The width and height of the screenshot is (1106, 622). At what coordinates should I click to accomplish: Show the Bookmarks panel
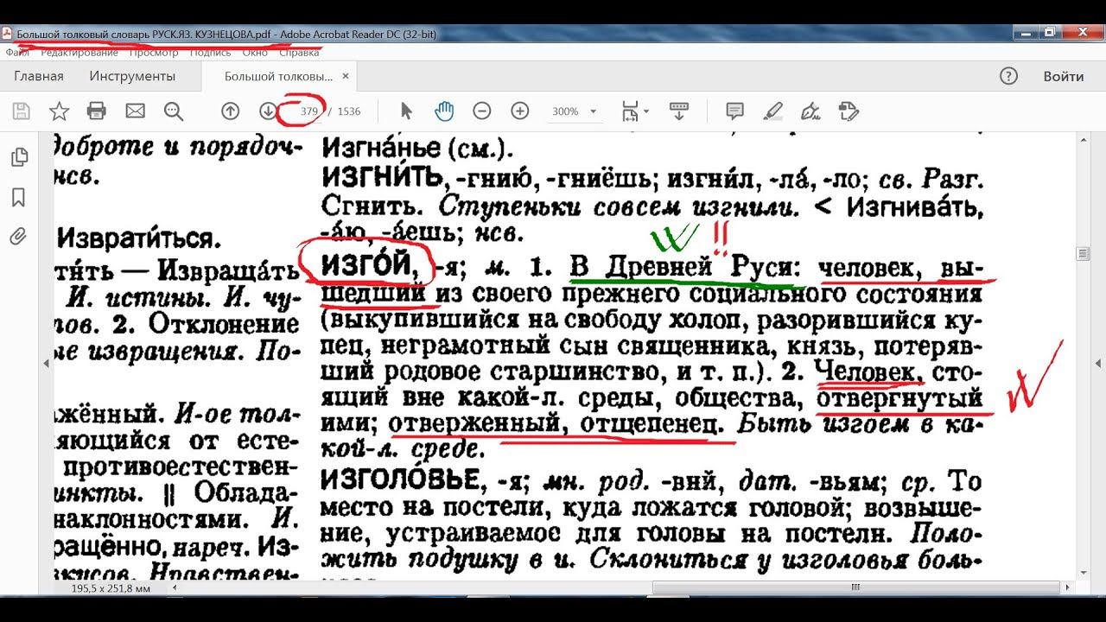tap(18, 198)
